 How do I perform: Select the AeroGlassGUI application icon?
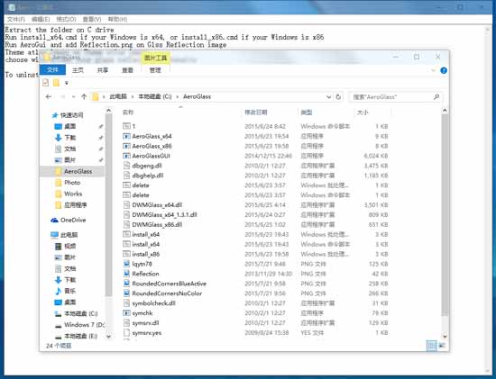pos(126,156)
